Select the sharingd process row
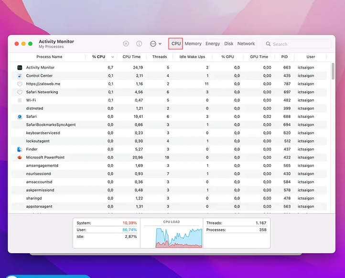The image size is (345, 278). [x=169, y=198]
